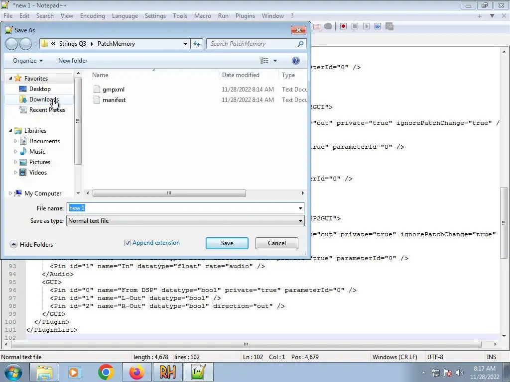Click the Save button
Screen dimensions: 510x382
pyautogui.click(x=227, y=243)
